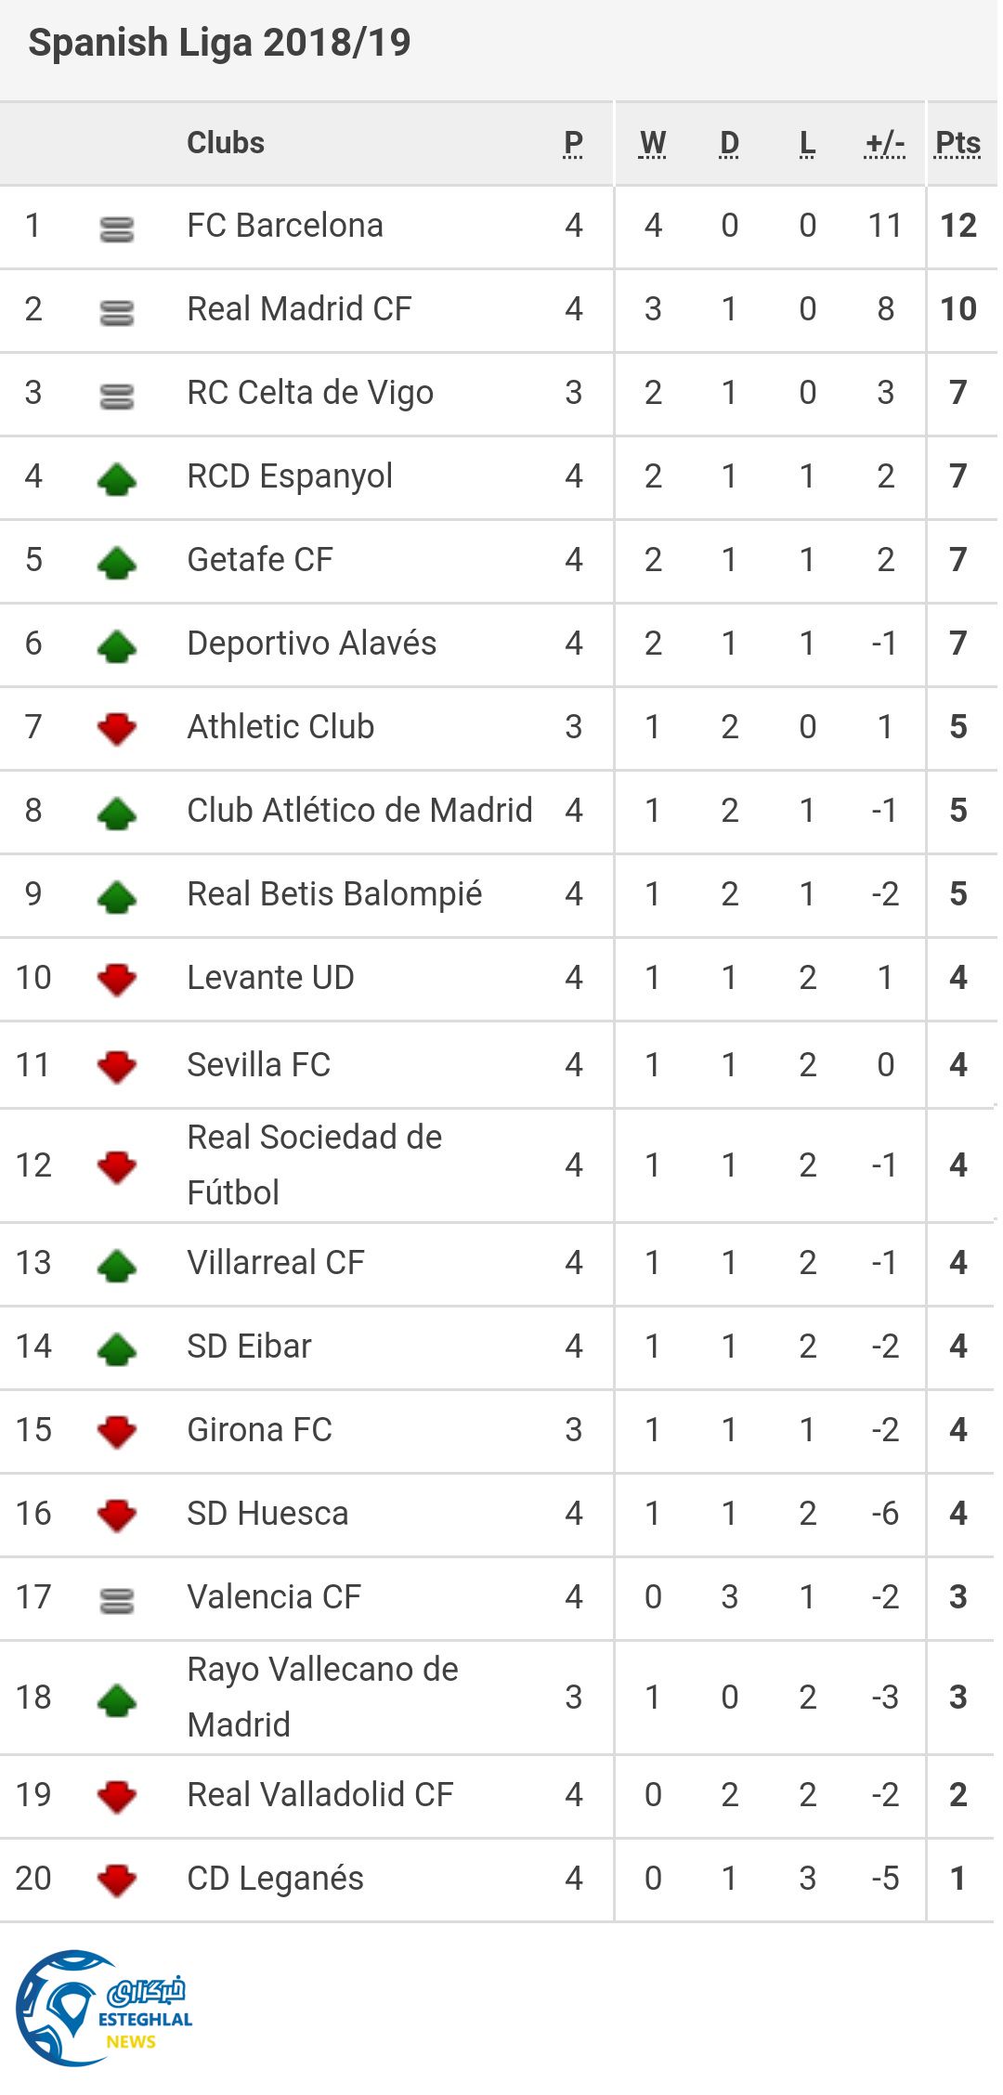Image resolution: width=1003 pixels, height=2095 pixels.
Task: Click the Pts column header
Action: click(957, 144)
